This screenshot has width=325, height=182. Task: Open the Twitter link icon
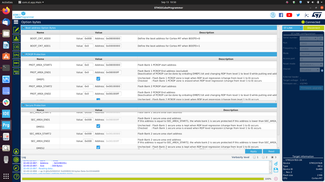pos(298,15)
